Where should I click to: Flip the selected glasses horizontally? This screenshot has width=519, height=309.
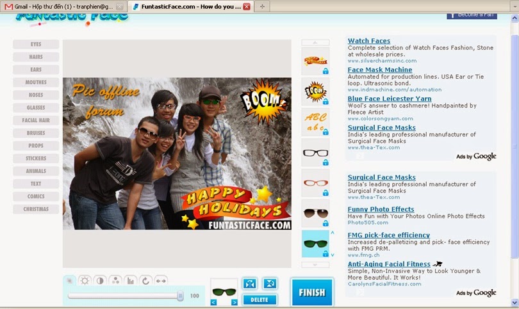click(x=250, y=283)
